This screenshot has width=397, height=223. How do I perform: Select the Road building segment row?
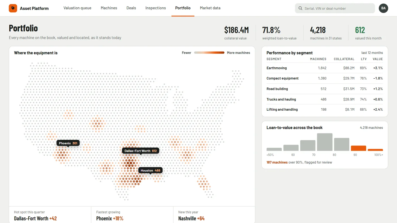click(x=325, y=89)
